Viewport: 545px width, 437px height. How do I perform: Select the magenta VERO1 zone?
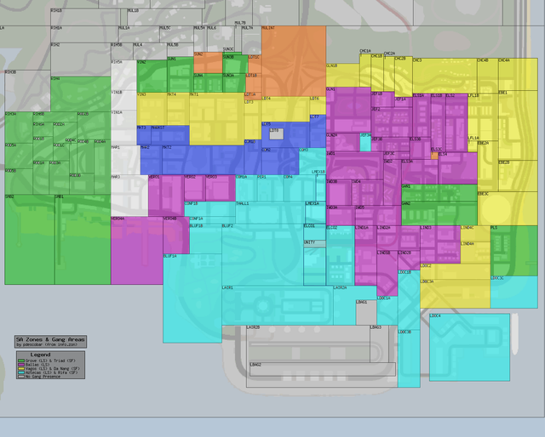[x=166, y=196]
